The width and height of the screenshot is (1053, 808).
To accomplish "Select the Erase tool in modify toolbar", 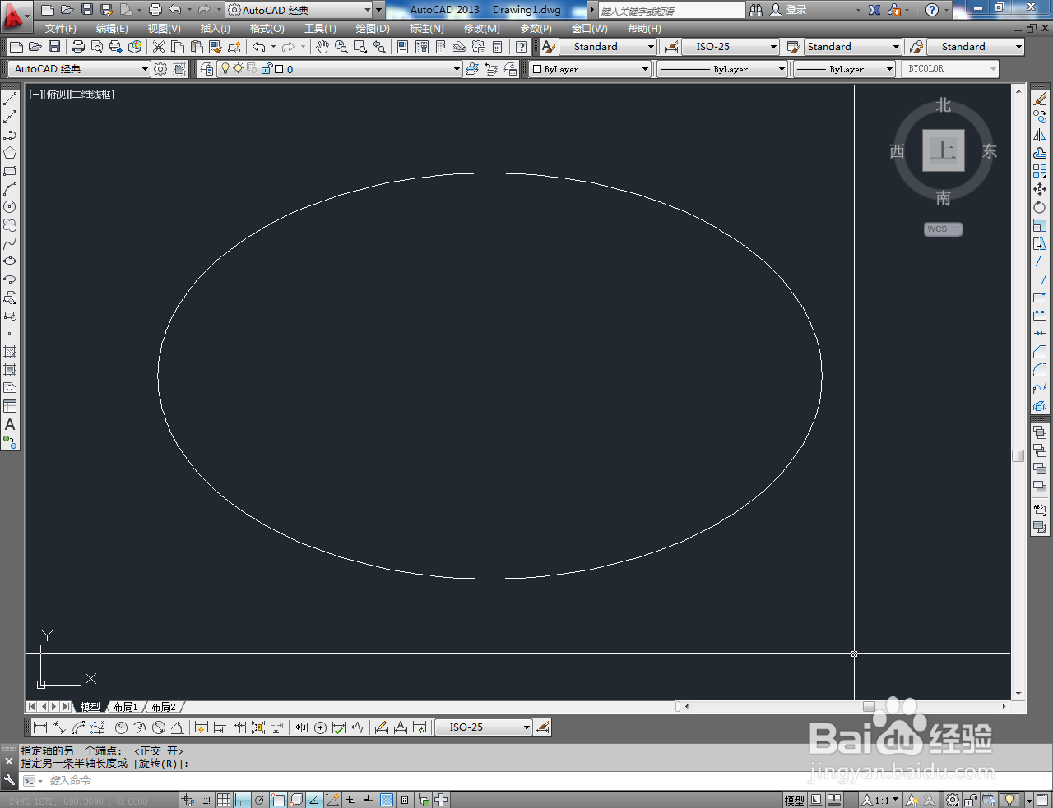I will click(x=1040, y=99).
